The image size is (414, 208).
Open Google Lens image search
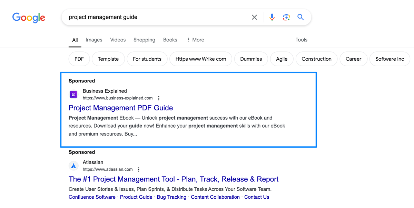coord(286,17)
